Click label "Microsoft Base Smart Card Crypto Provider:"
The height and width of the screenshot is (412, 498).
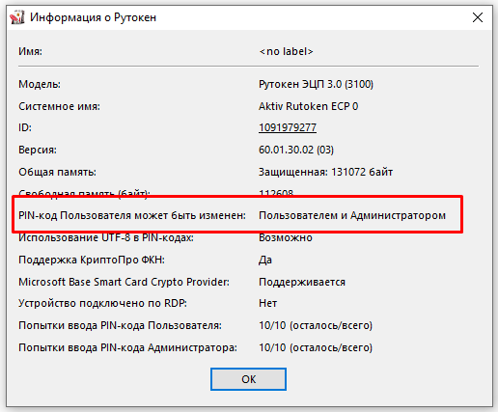[x=124, y=282]
